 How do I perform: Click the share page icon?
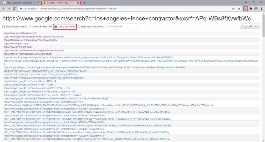click(233, 9)
